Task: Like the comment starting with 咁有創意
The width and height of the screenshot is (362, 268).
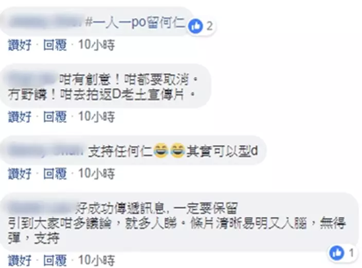Action: click(x=20, y=116)
